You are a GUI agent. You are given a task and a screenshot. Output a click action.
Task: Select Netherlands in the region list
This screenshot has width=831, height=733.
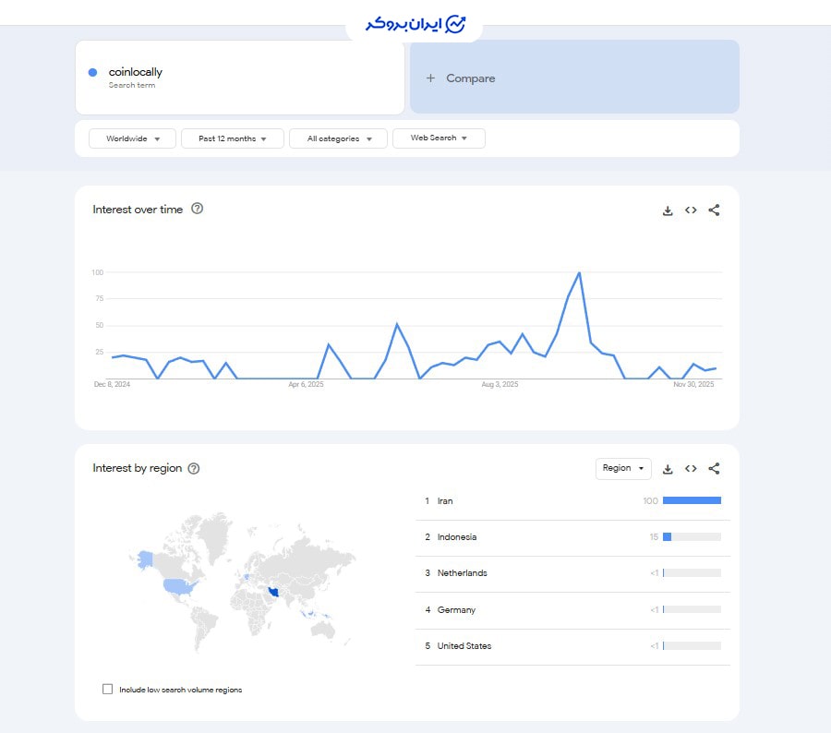click(x=572, y=573)
